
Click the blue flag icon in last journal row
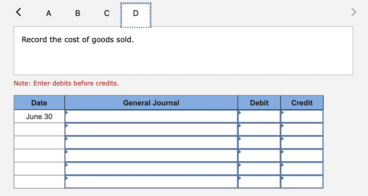67,178
